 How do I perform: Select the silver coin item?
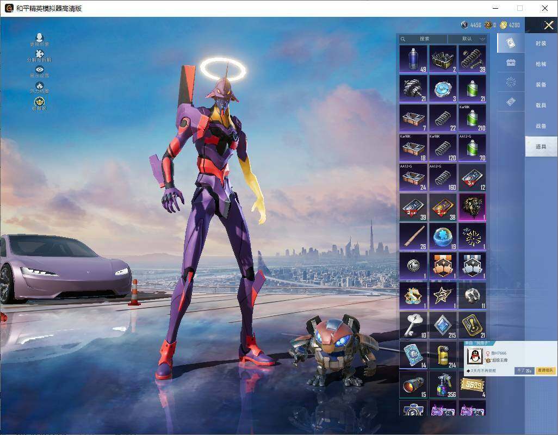coord(413,266)
